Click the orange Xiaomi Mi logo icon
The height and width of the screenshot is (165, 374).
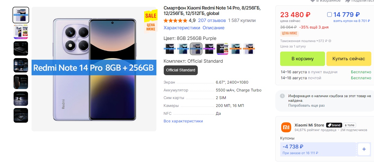pos(286,127)
